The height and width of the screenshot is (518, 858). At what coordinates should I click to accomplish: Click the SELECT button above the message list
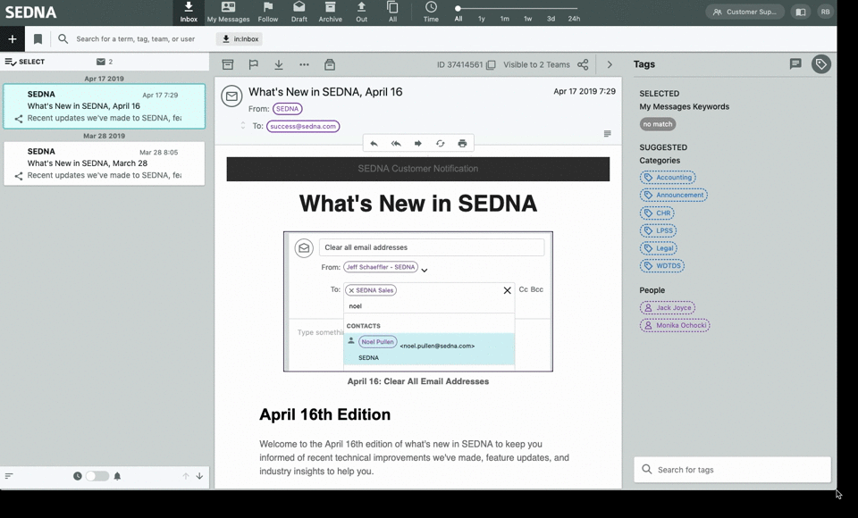pos(24,61)
